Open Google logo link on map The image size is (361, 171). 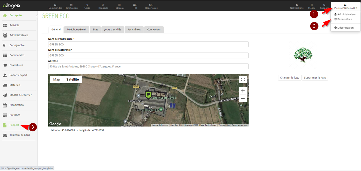coord(55,124)
